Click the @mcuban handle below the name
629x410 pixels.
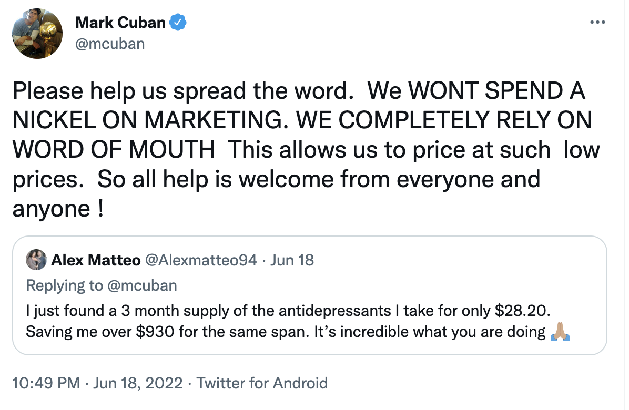pyautogui.click(x=110, y=43)
